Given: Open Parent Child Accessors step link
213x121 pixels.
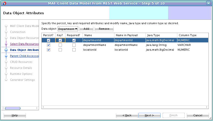Looking at the screenshot, I should 24,56.
